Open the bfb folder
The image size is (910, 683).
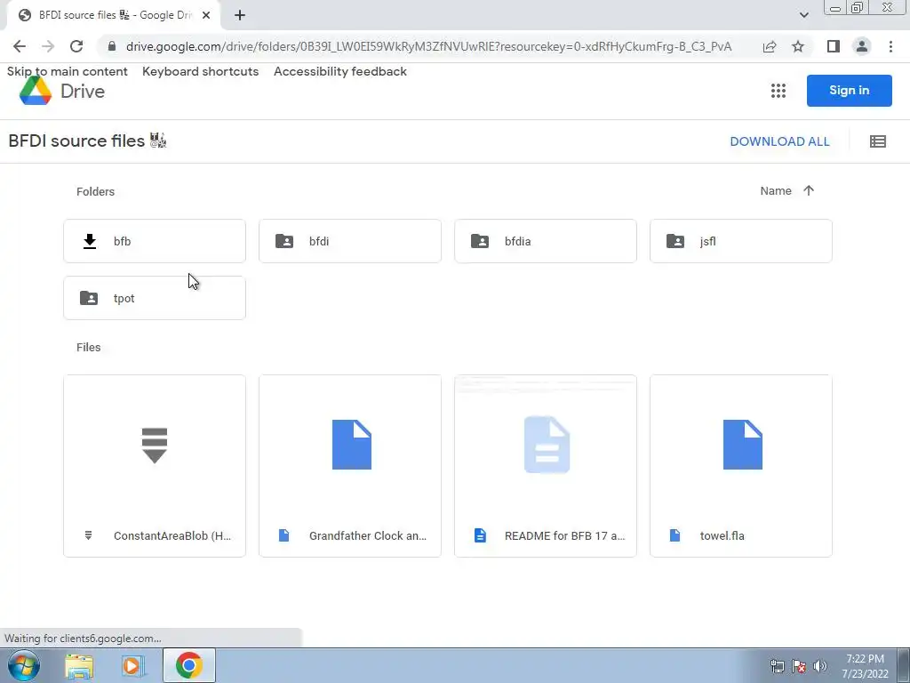(155, 241)
